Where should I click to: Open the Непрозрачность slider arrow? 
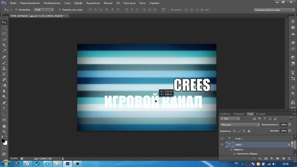coord(290,125)
